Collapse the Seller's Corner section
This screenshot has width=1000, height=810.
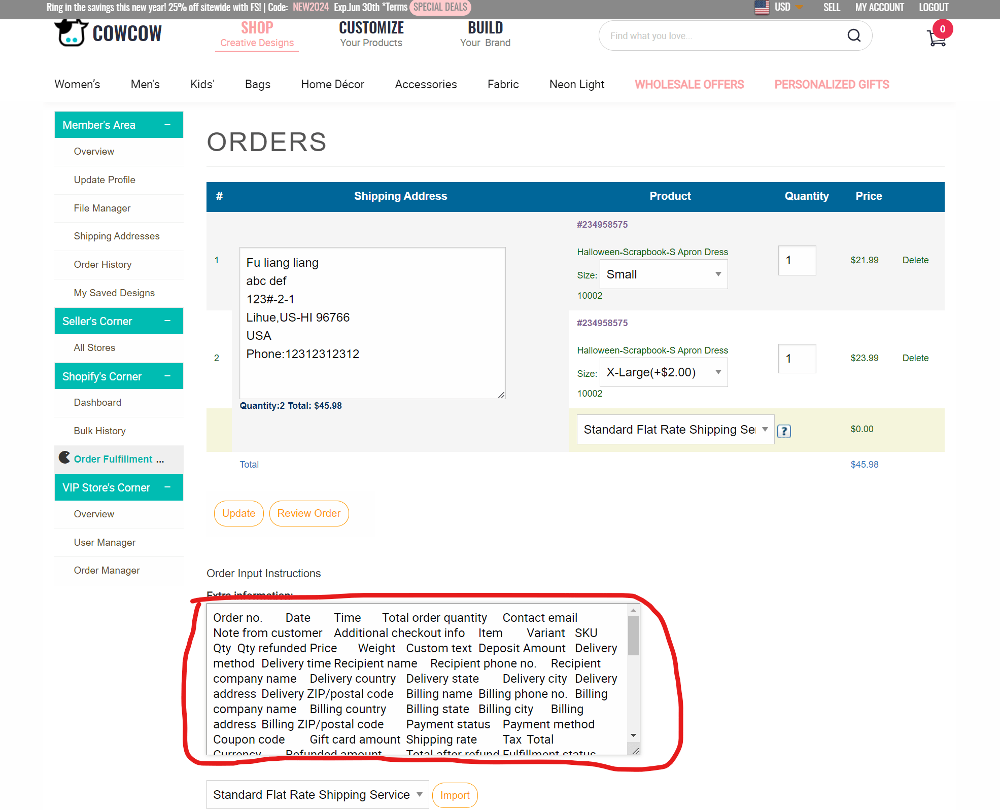(x=167, y=321)
